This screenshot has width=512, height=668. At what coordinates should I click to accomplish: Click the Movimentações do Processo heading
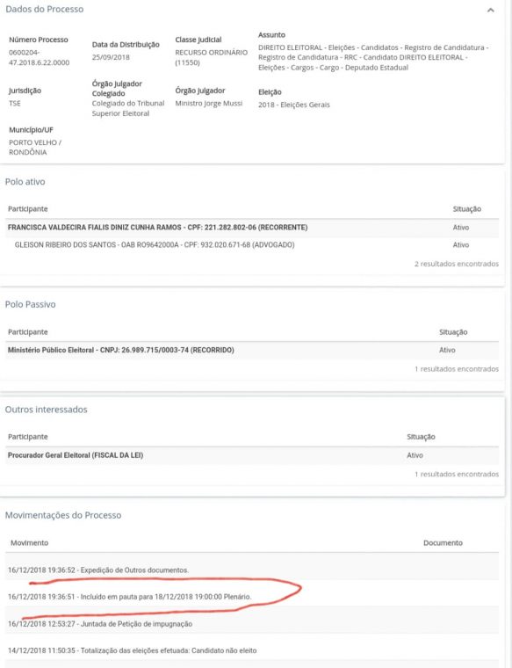click(63, 515)
